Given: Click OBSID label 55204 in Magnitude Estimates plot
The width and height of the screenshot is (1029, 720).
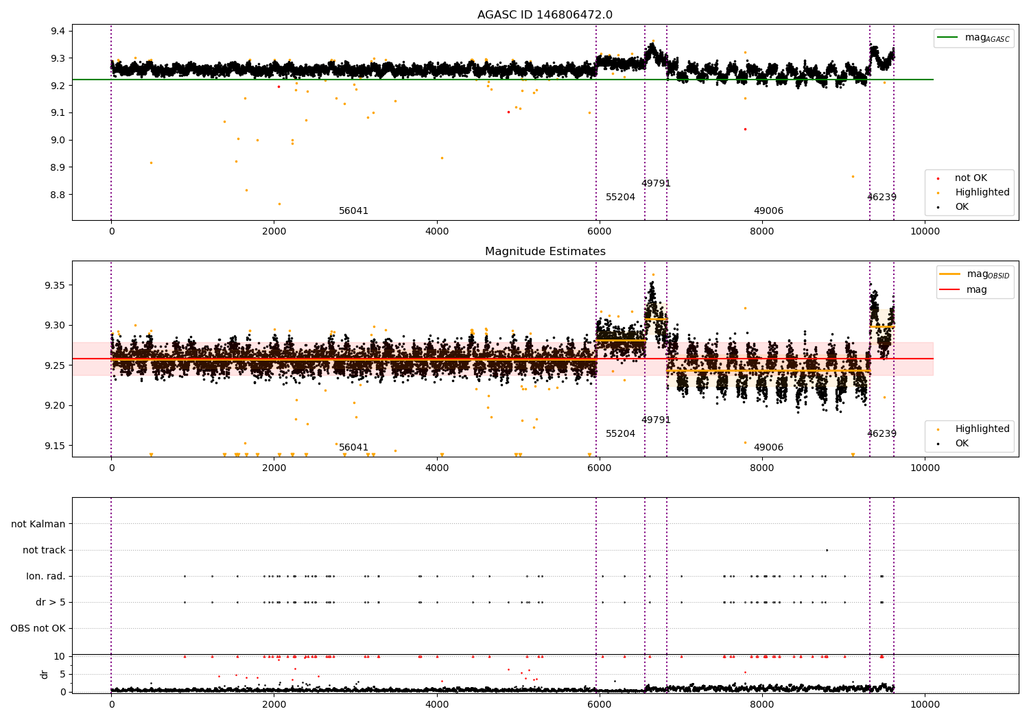Looking at the screenshot, I should coord(620,434).
